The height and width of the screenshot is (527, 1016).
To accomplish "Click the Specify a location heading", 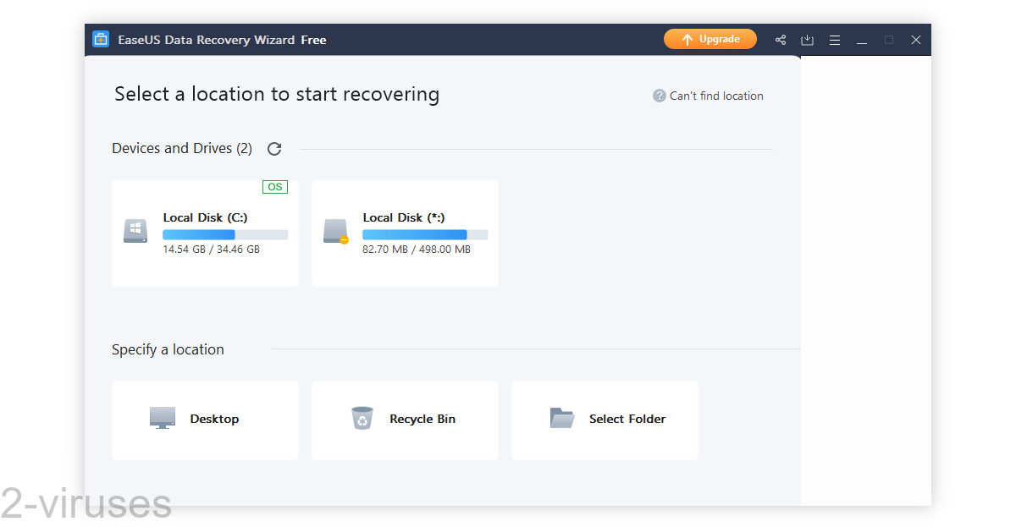I will click(168, 349).
